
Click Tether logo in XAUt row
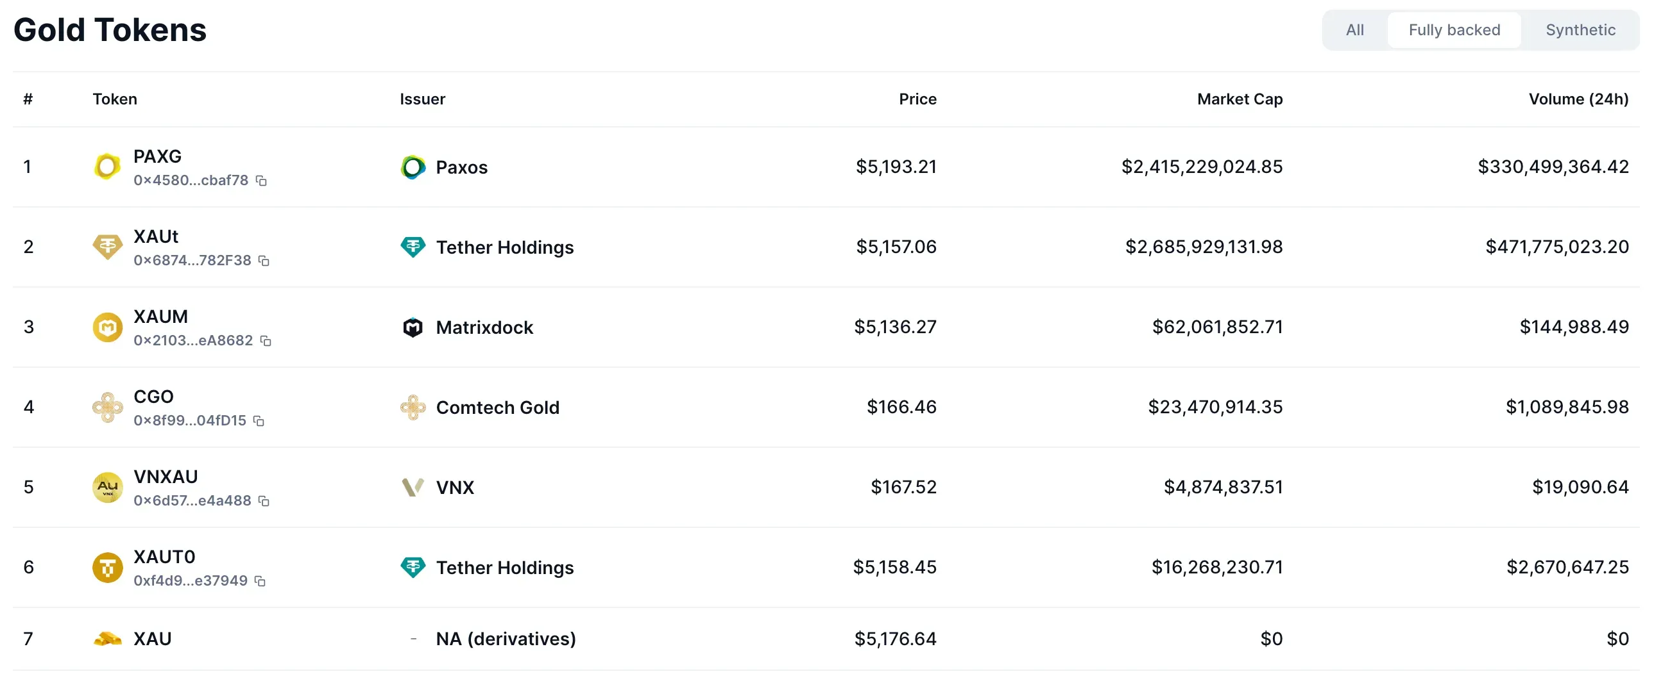click(413, 247)
